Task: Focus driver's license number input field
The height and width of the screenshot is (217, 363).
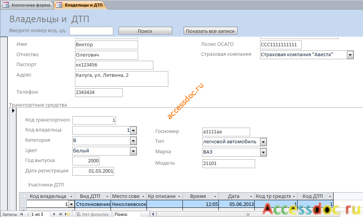Action: [x=91, y=31]
